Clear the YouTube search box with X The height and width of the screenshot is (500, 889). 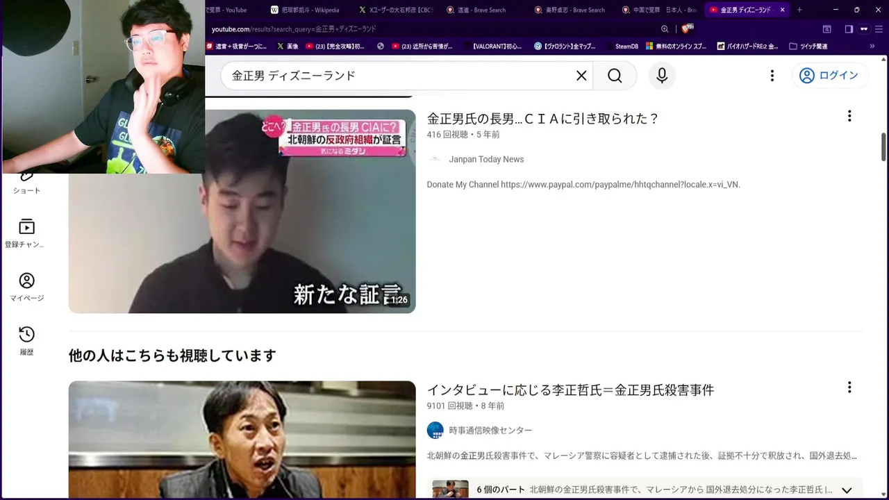[581, 76]
